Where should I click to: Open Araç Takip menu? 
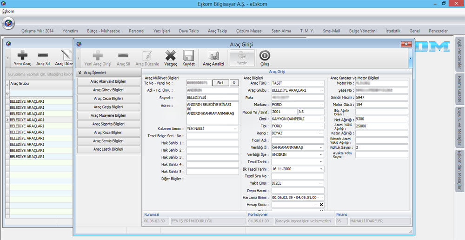217,31
